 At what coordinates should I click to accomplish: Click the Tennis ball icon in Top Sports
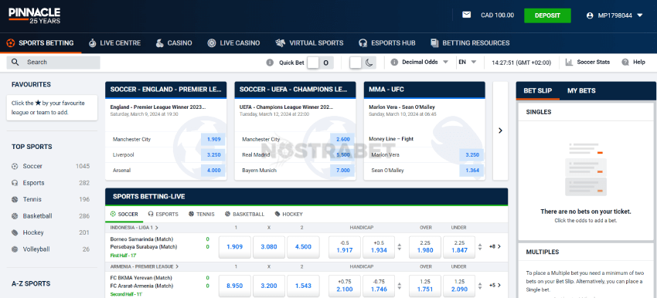coord(15,199)
